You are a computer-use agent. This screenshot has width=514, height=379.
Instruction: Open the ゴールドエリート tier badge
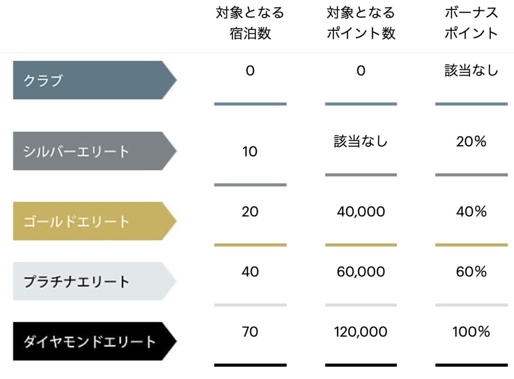[95, 221]
